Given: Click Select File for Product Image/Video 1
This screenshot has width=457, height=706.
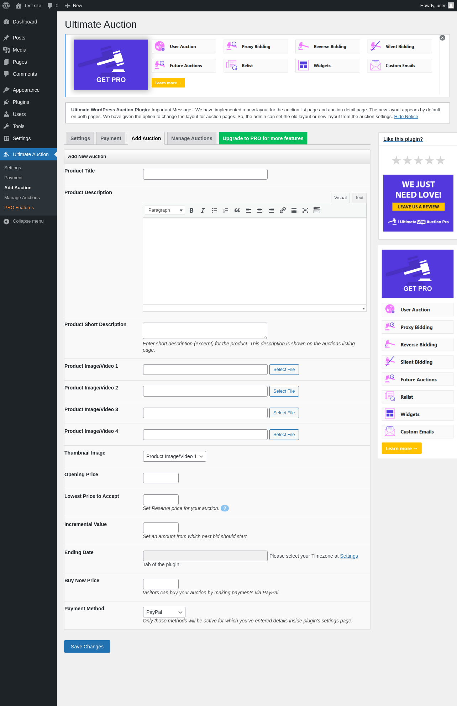Looking at the screenshot, I should tap(284, 370).
